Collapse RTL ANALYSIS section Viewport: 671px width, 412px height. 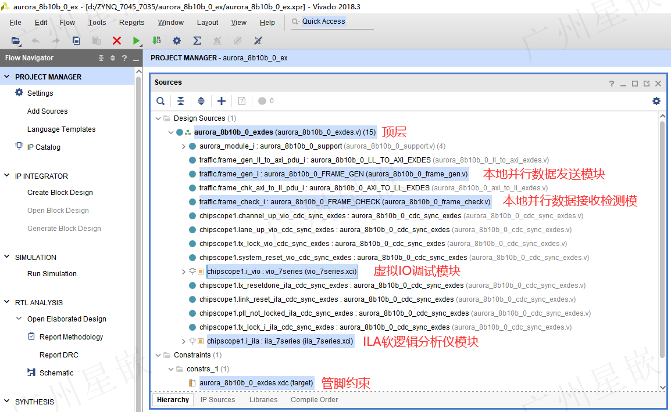7,302
